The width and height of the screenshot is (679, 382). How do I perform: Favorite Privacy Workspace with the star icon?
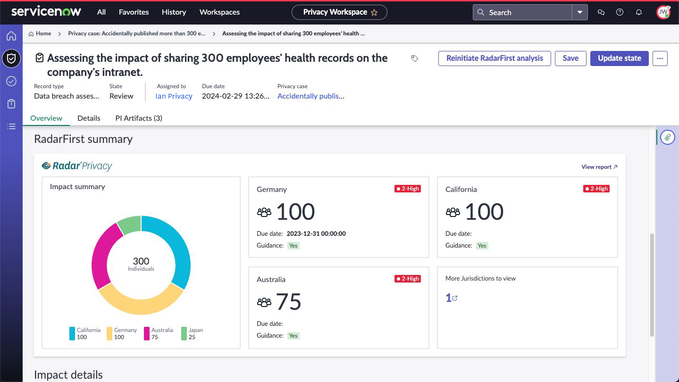click(x=374, y=13)
